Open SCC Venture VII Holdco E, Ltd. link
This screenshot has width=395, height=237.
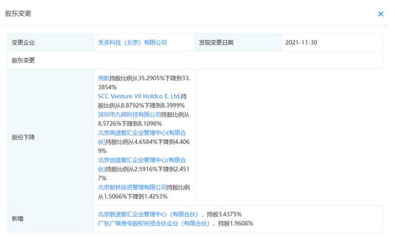tap(139, 96)
